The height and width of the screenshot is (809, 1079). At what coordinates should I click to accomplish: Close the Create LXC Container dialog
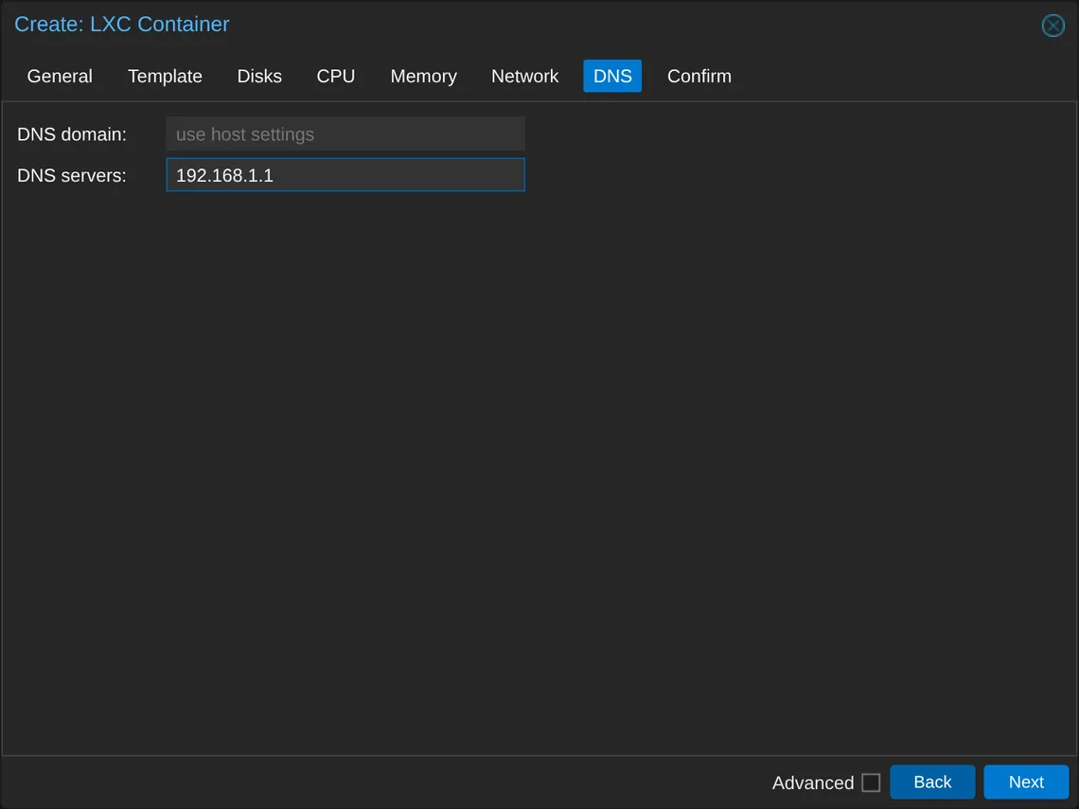tap(1052, 26)
